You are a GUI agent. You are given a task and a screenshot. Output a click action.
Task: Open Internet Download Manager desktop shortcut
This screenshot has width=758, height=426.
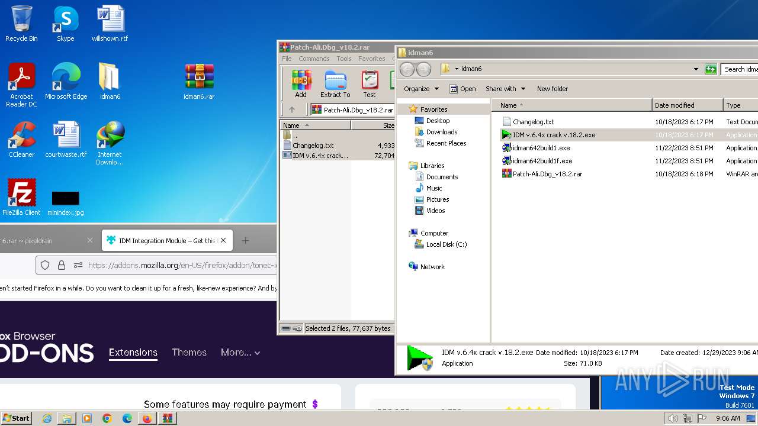pos(110,143)
